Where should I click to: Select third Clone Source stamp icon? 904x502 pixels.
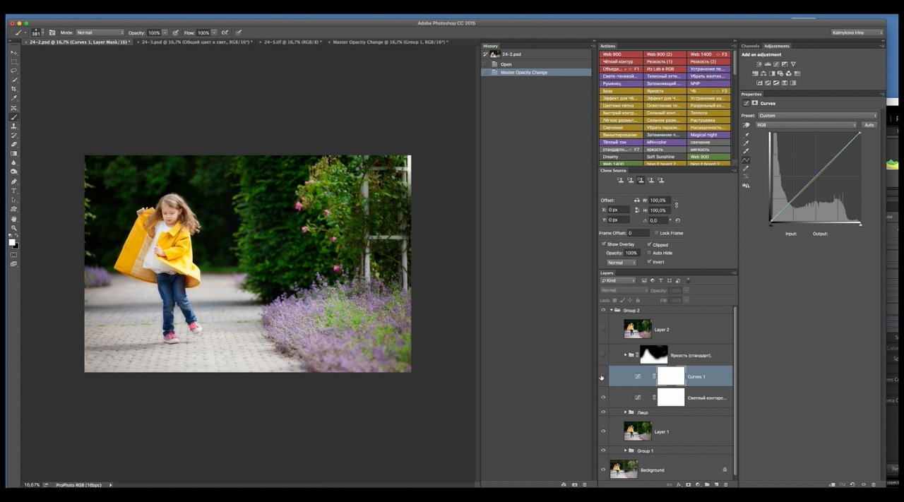tap(641, 180)
